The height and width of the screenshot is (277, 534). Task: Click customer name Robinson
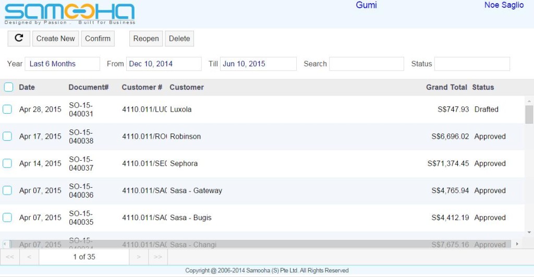point(185,136)
